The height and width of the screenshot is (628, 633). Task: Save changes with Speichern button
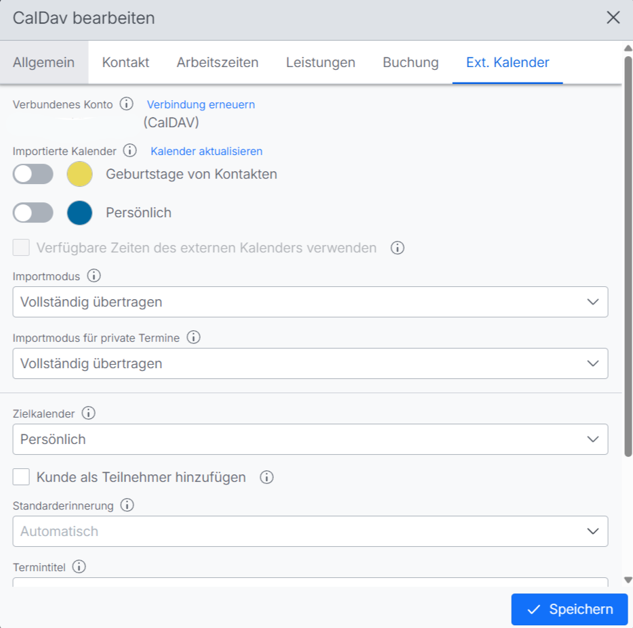pyautogui.click(x=569, y=609)
